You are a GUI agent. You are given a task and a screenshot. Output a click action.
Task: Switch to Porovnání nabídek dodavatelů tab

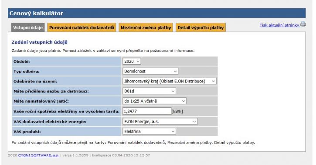click(x=82, y=27)
